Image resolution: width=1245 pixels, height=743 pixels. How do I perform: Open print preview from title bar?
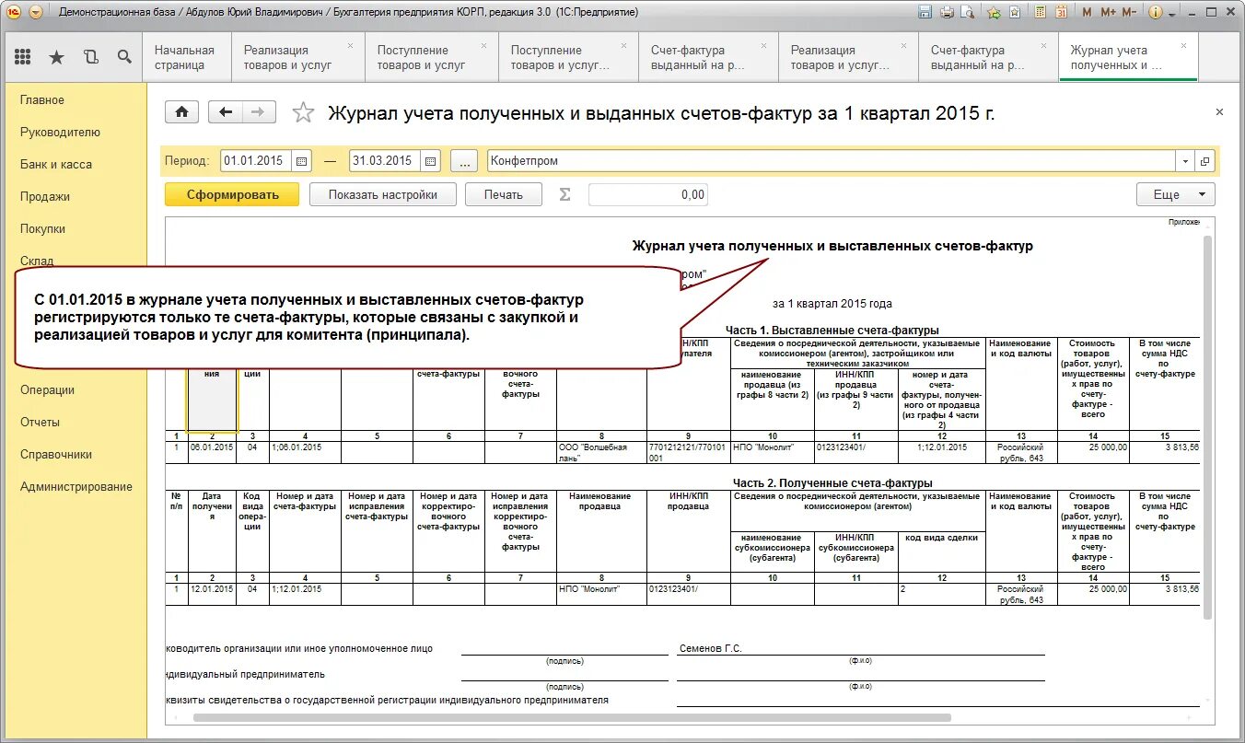click(x=969, y=12)
